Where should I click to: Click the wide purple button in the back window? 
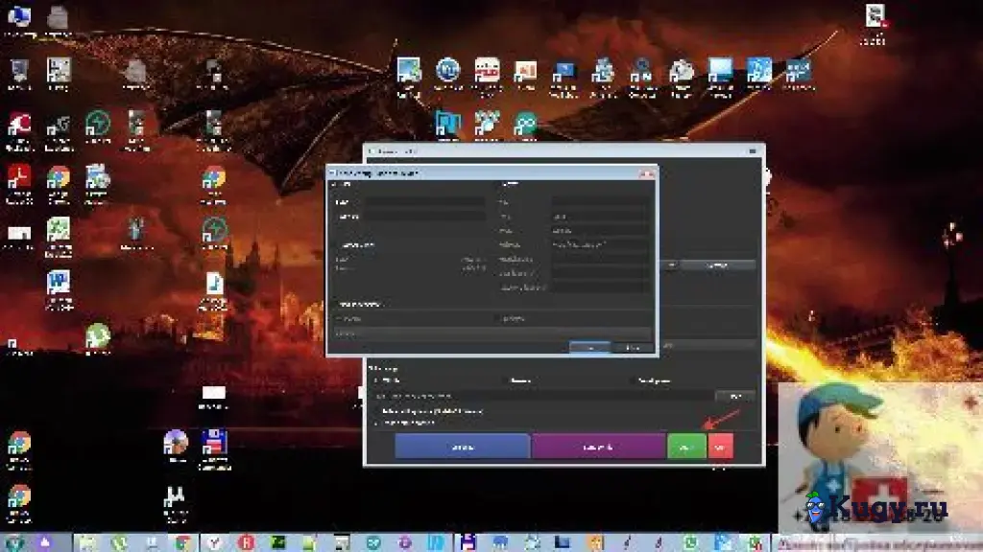(x=598, y=447)
